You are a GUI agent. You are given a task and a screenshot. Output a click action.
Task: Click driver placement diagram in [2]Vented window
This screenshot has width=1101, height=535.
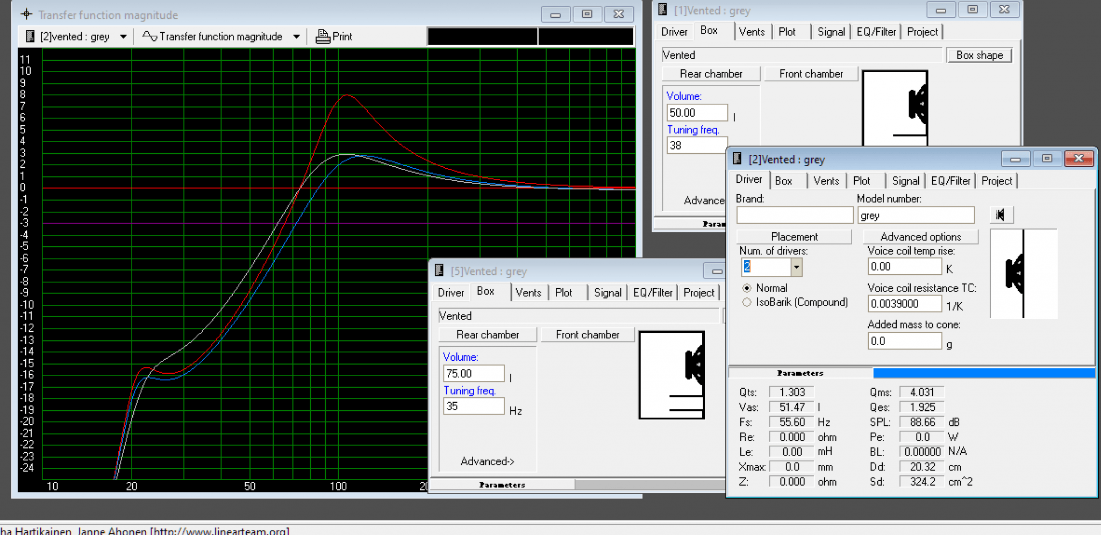[1024, 274]
